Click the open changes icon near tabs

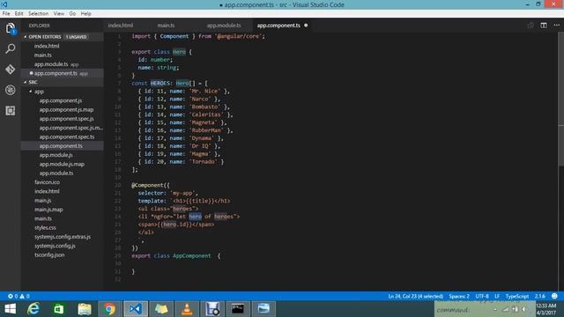click(531, 26)
